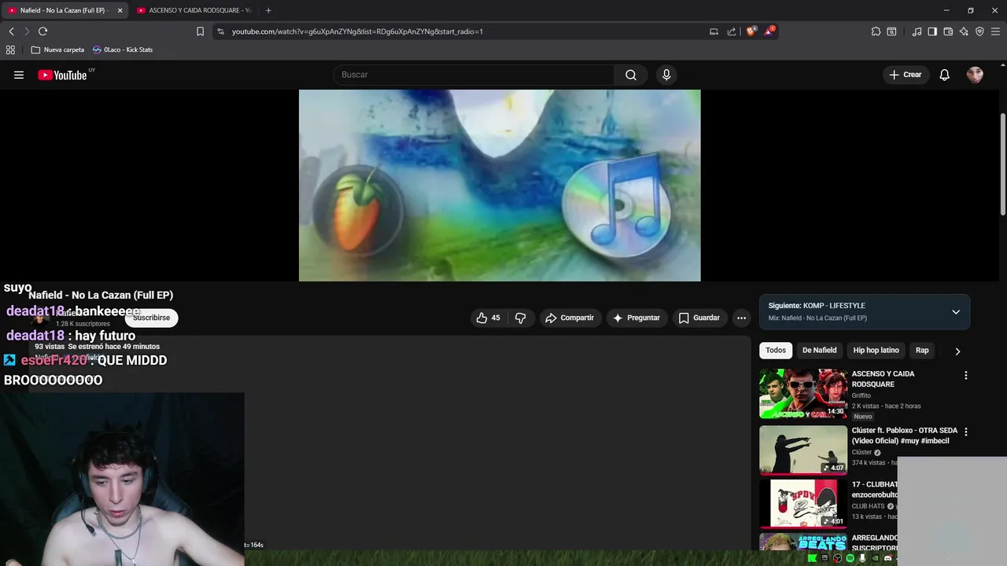Image resolution: width=1007 pixels, height=566 pixels.
Task: Select the Todos filter chip
Action: (x=776, y=351)
